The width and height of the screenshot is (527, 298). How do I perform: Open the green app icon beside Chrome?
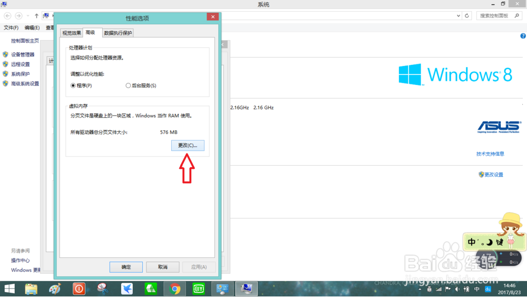pyautogui.click(x=151, y=289)
